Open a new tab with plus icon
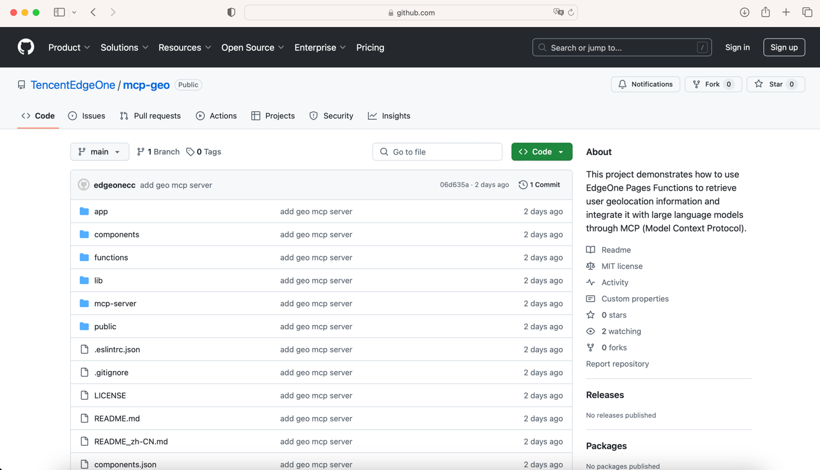 [x=786, y=12]
